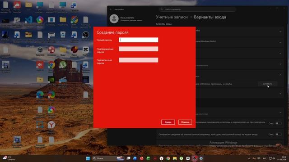Open the taskbar clock and date
The image size is (289, 162).
coord(282,158)
